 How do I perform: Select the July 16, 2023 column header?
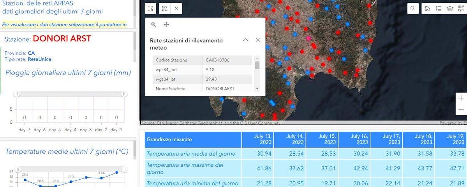click(354, 139)
